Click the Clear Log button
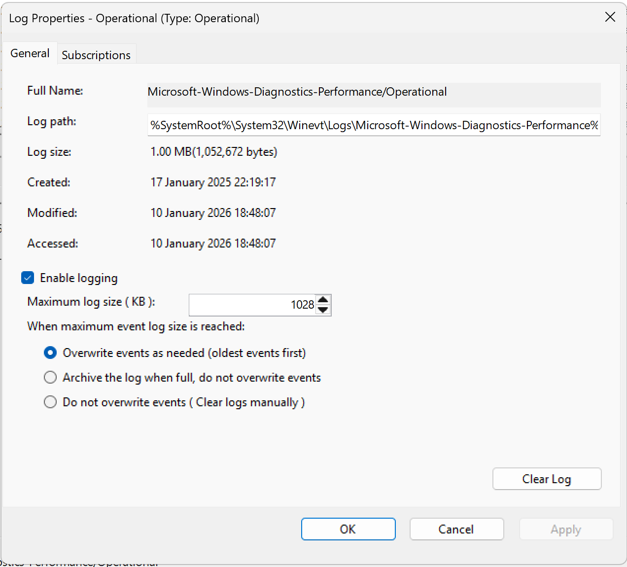The image size is (627, 567). pyautogui.click(x=547, y=479)
